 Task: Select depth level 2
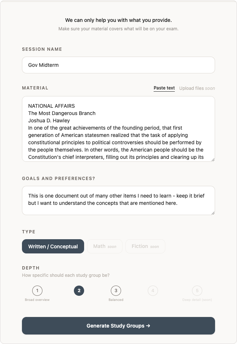(x=79, y=291)
